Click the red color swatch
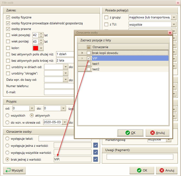Screen dimensions: 181x176 coord(35,48)
